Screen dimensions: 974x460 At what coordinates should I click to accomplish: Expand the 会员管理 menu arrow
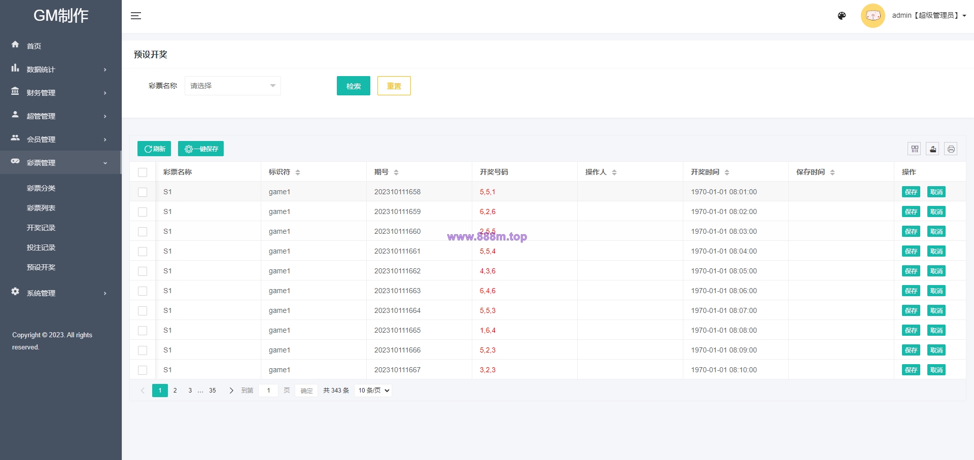click(x=105, y=140)
